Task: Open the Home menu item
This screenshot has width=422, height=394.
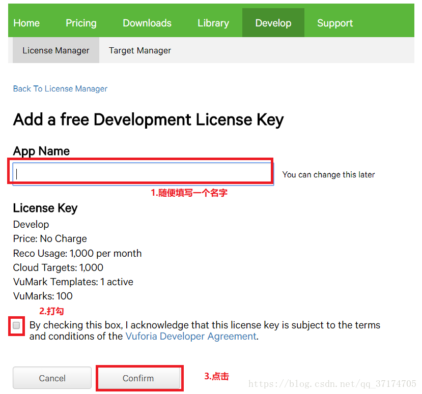Action: tap(26, 23)
